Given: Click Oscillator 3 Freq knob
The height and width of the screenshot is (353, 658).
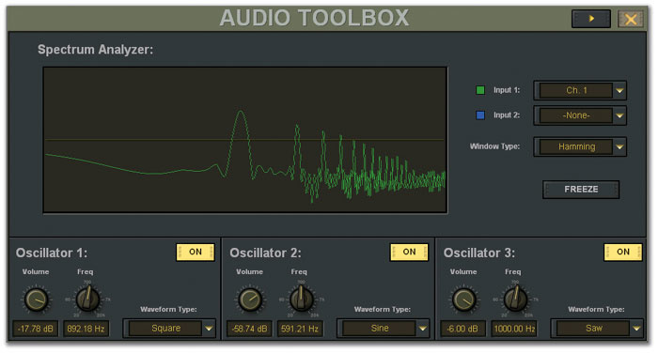Looking at the screenshot, I should point(515,299).
